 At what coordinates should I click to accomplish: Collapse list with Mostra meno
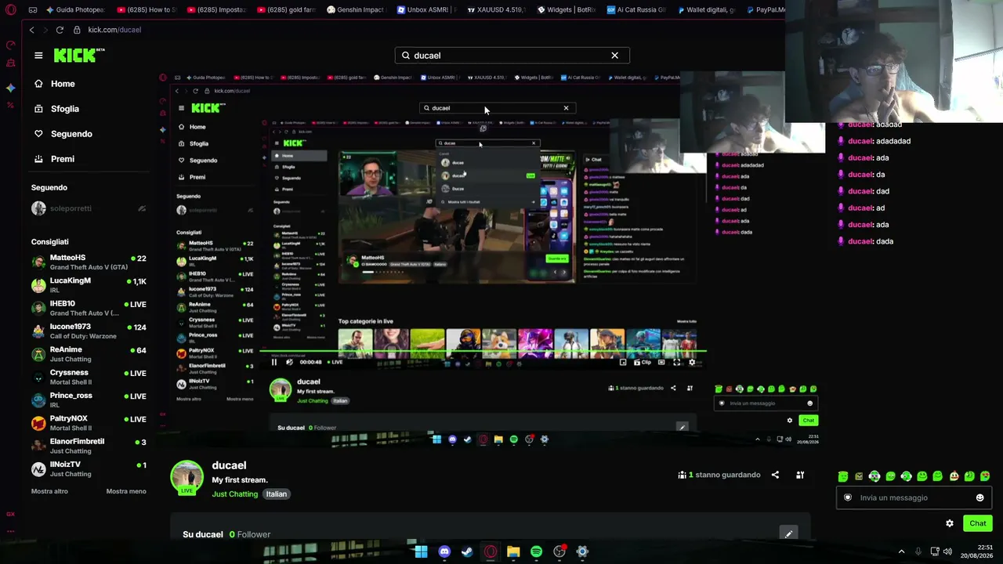(x=126, y=491)
